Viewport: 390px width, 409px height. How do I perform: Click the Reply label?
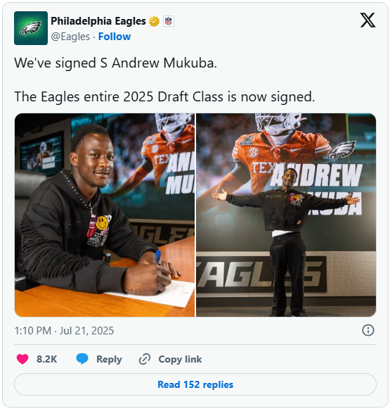(x=109, y=359)
